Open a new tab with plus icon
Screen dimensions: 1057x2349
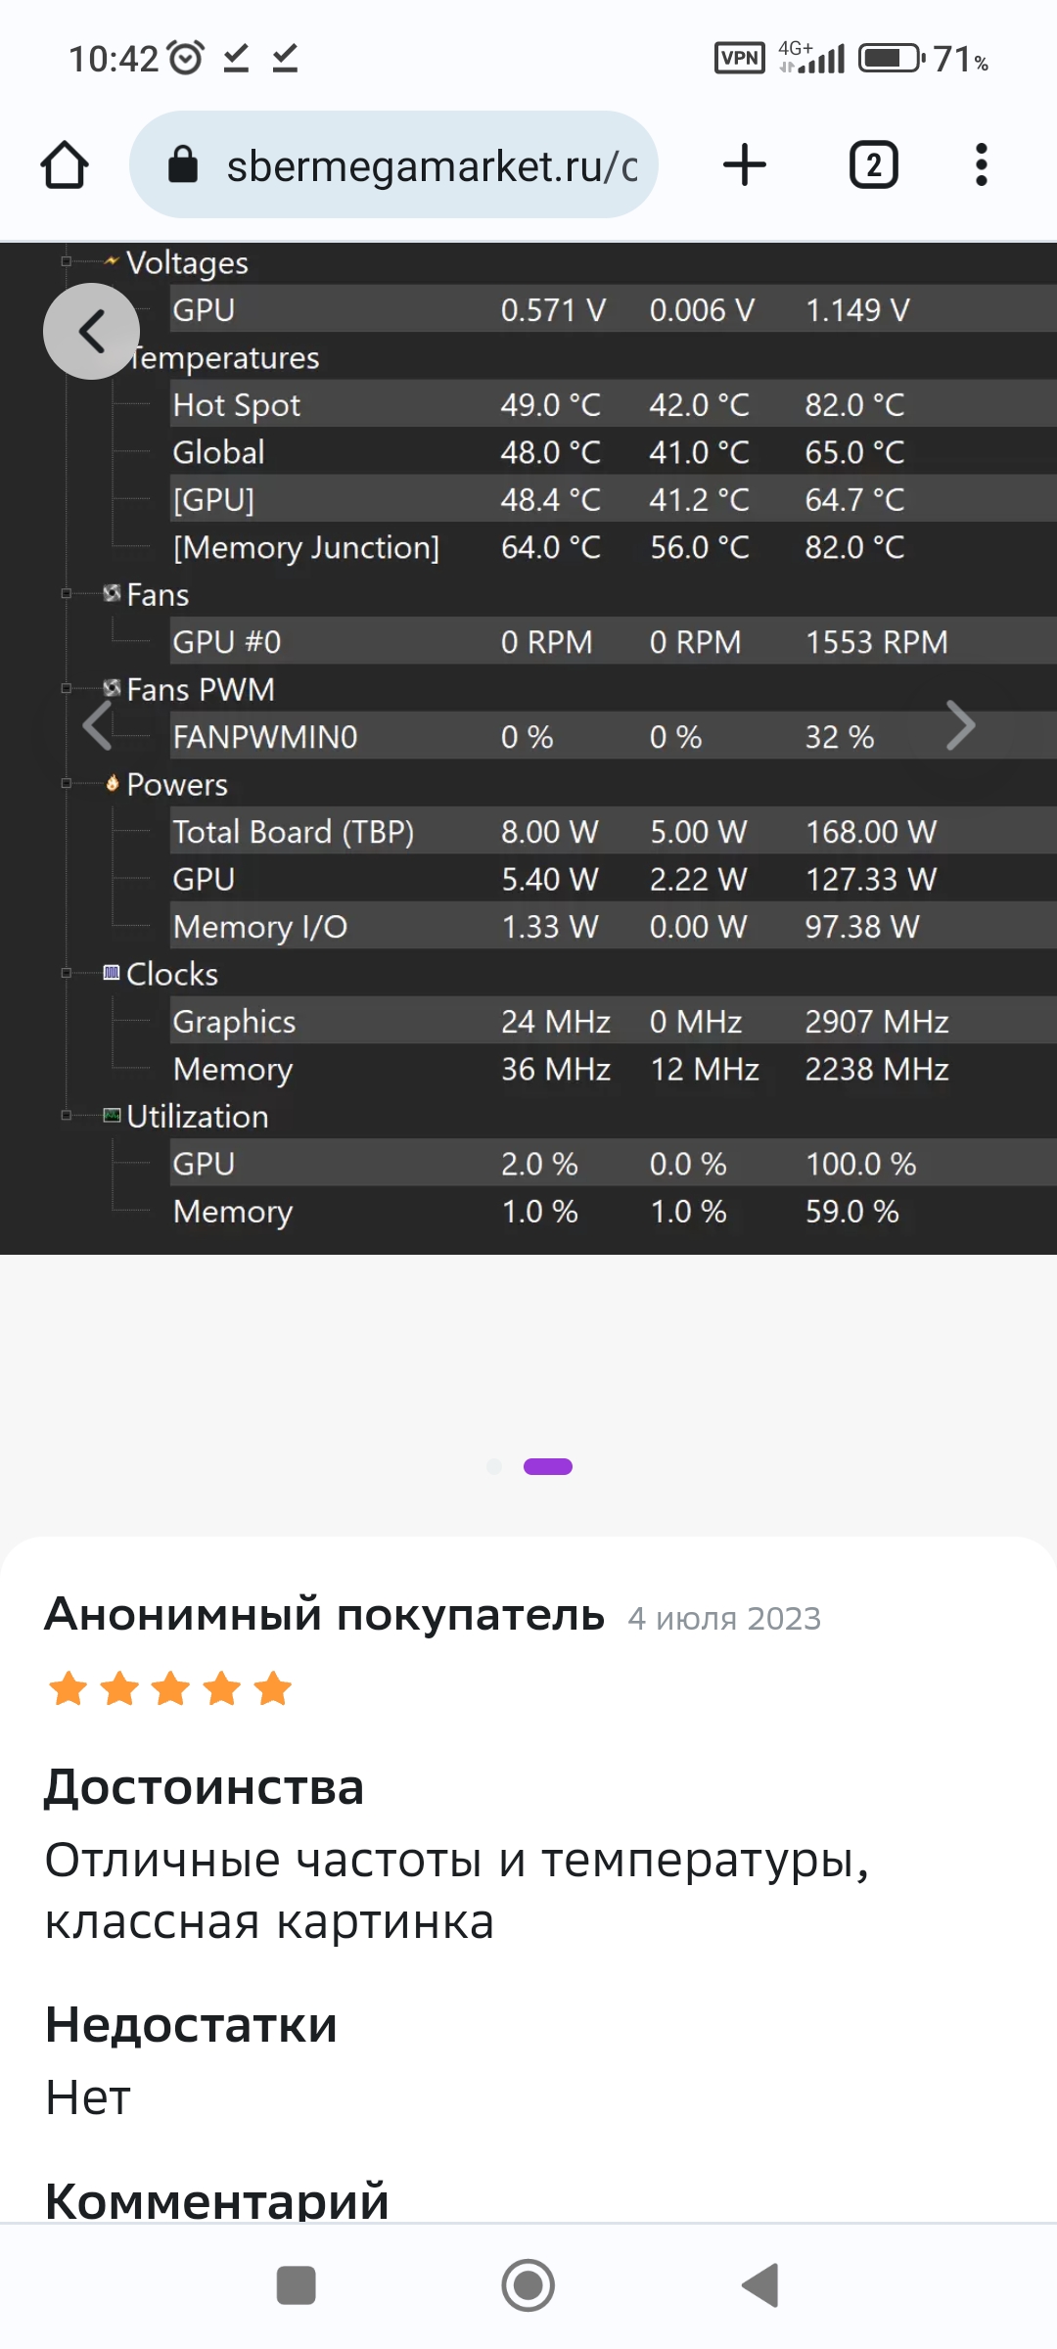tap(745, 164)
